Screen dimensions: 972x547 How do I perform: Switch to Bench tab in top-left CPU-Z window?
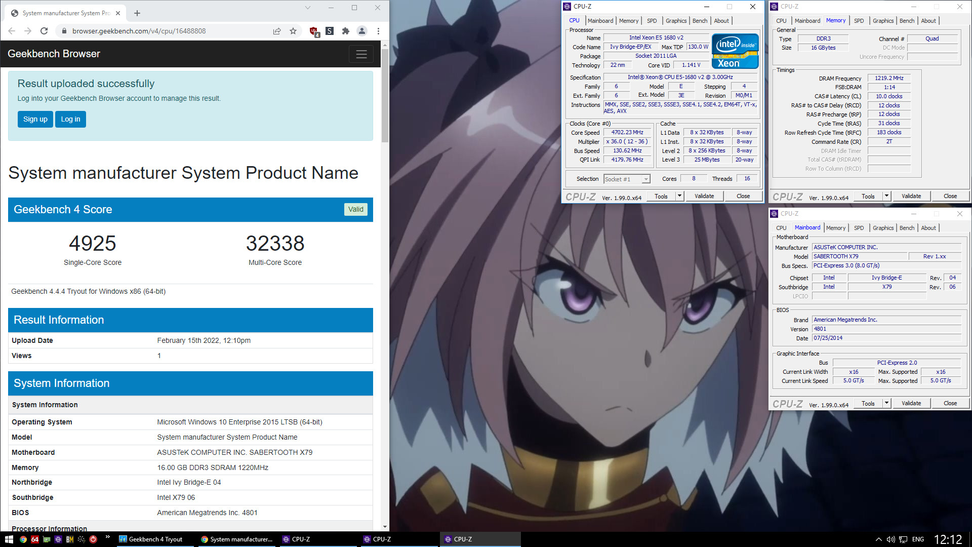click(x=700, y=21)
